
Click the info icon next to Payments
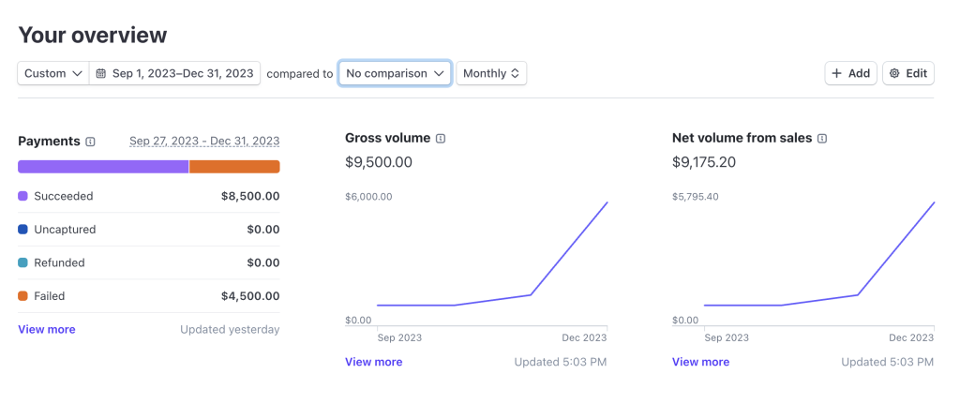[x=90, y=142]
